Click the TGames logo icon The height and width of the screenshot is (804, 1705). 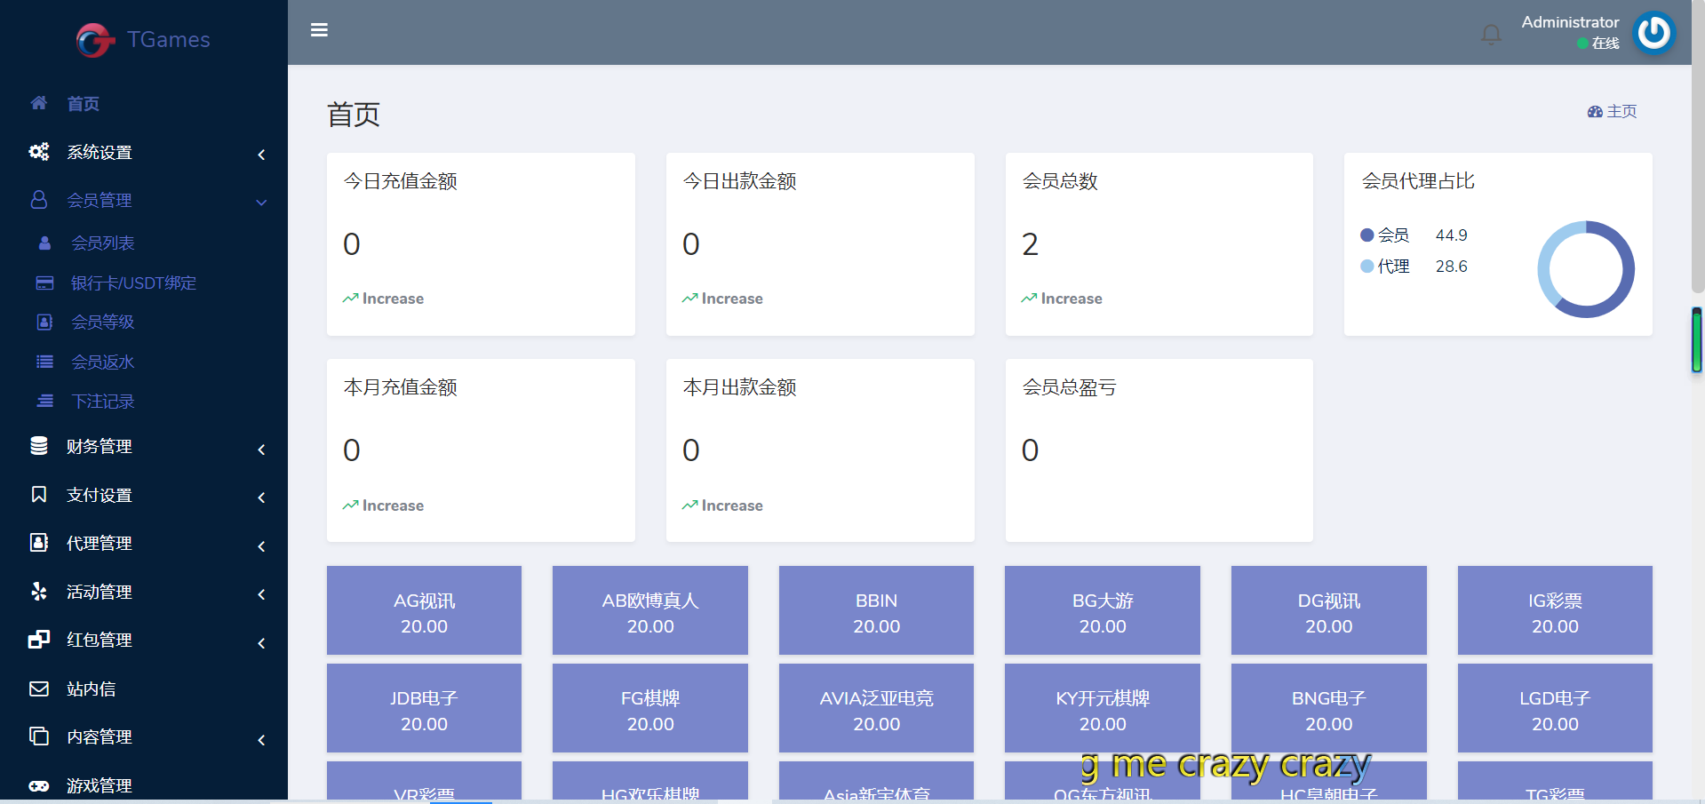tap(95, 40)
